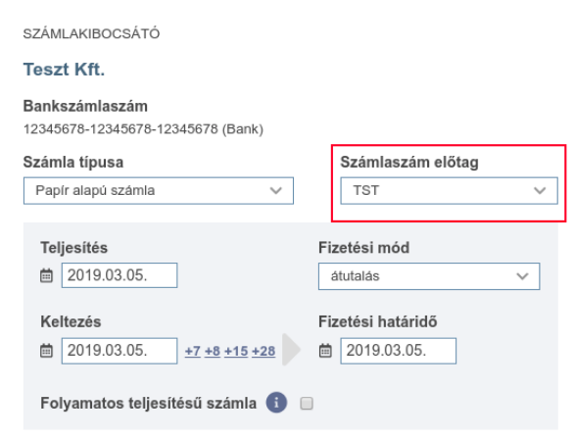
Task: Click chevron arrow of Számlaszám előtag selector
Action: tap(540, 191)
